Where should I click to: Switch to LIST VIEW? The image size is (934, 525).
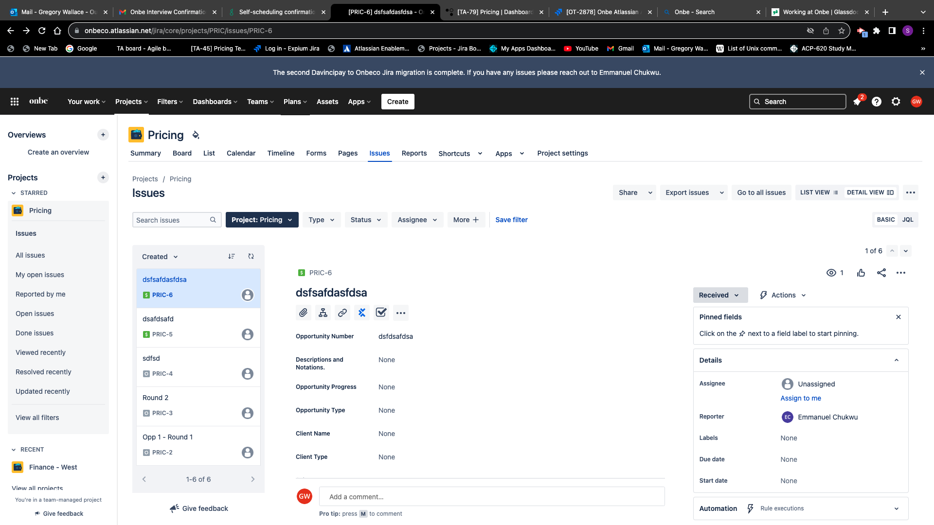click(819, 192)
